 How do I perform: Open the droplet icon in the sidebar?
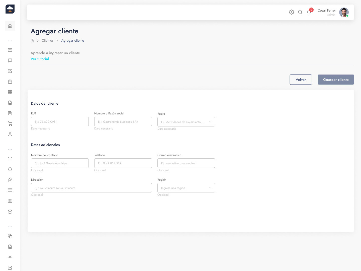tap(10, 169)
